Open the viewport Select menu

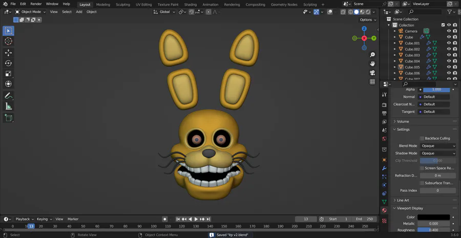click(67, 12)
